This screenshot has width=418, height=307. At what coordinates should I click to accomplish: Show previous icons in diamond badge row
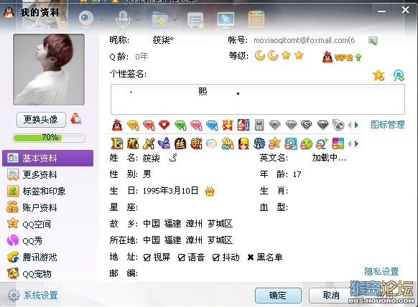[350, 125]
